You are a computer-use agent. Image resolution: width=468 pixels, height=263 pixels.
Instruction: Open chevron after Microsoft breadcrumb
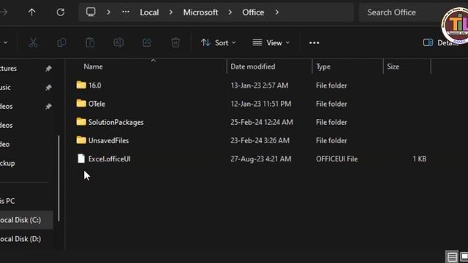(230, 12)
